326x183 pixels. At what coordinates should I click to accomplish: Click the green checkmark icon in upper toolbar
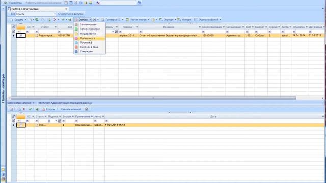pos(63,20)
